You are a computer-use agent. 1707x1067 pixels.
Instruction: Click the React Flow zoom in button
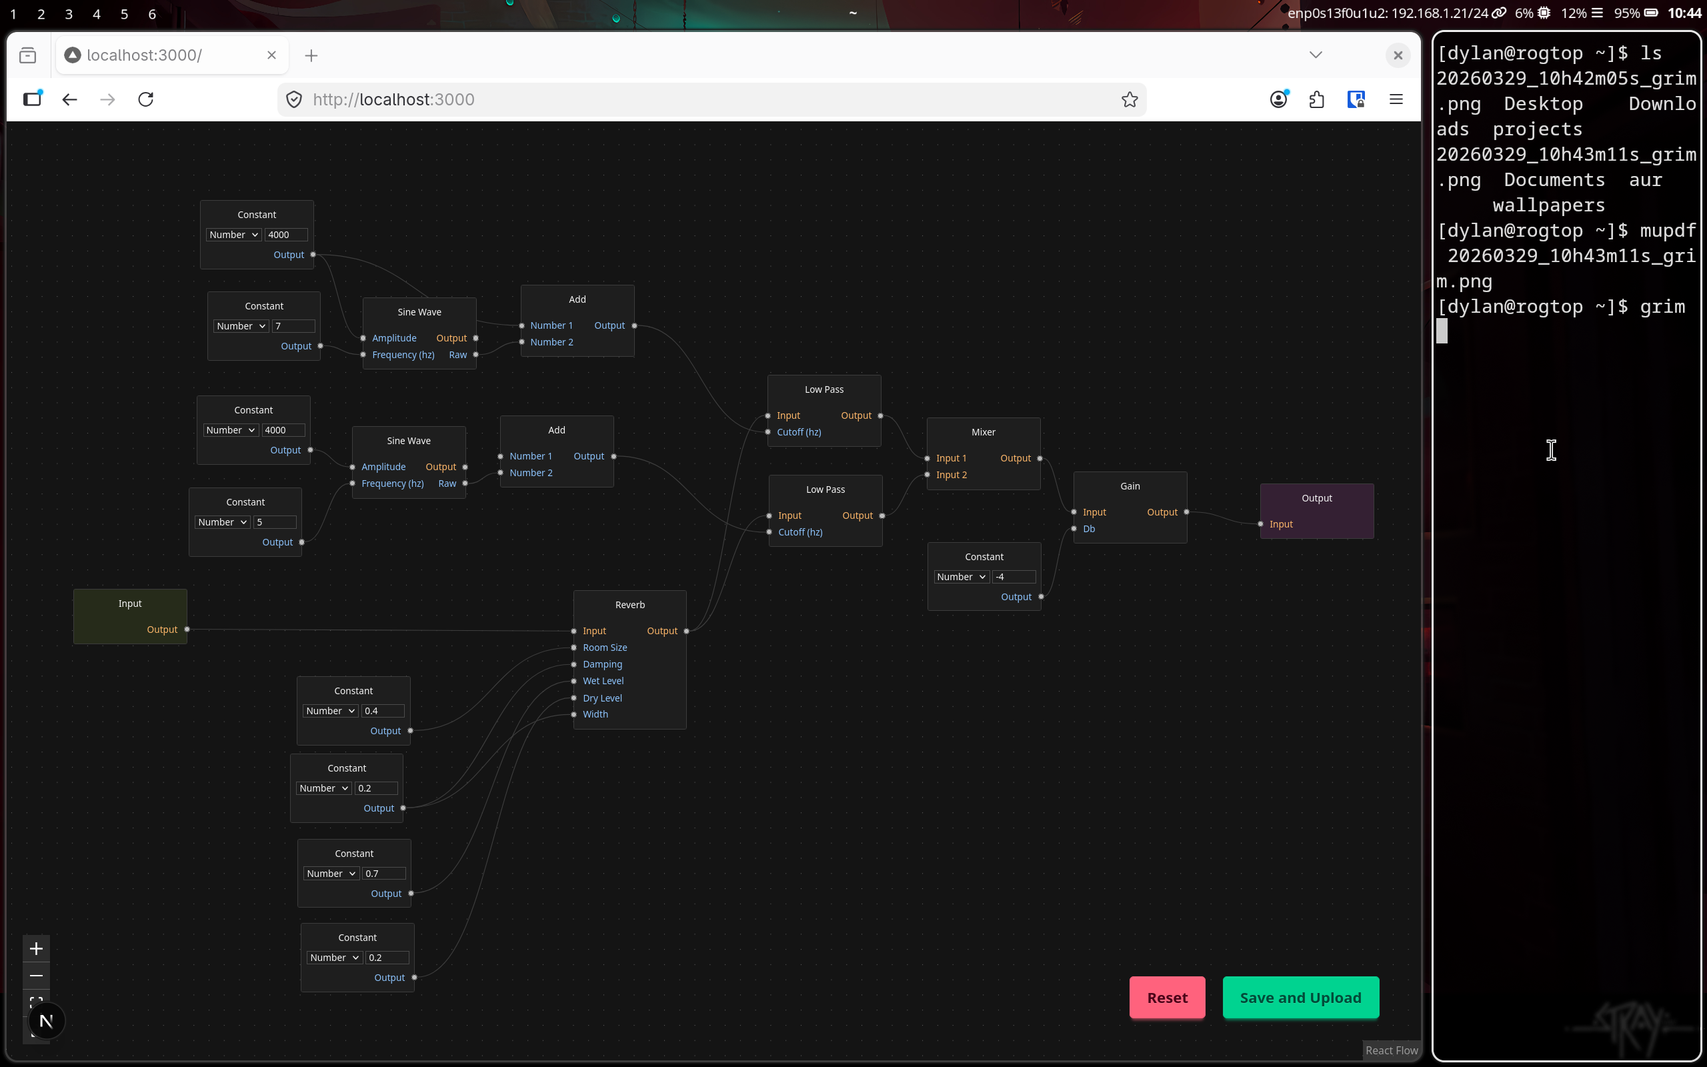36,948
